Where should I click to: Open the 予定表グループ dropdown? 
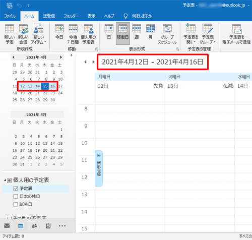tap(208, 34)
